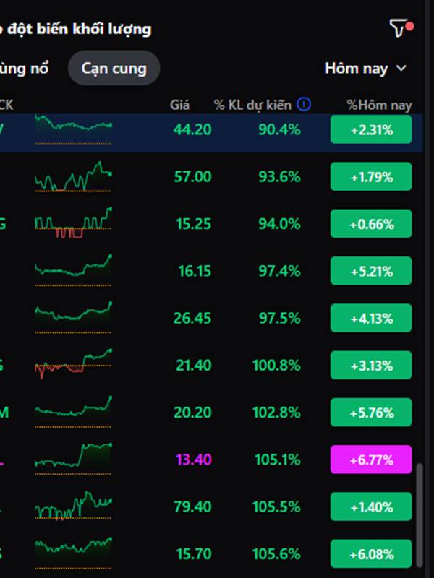
Task: Click the info icon beside "% KL dự kiến"
Action: tap(304, 105)
